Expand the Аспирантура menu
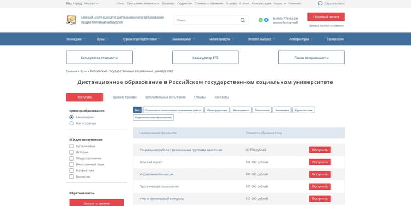 point(301,39)
